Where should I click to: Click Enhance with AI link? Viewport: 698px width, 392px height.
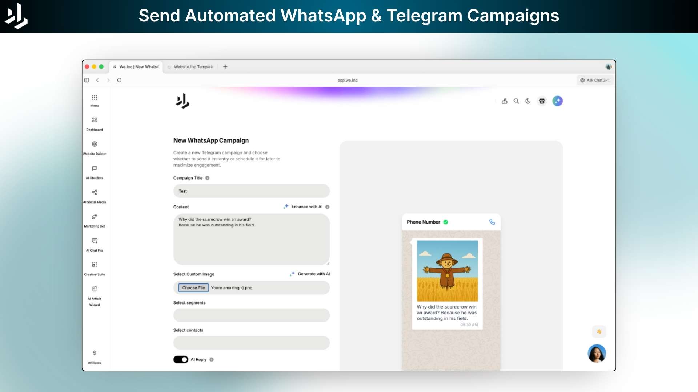pyautogui.click(x=306, y=207)
